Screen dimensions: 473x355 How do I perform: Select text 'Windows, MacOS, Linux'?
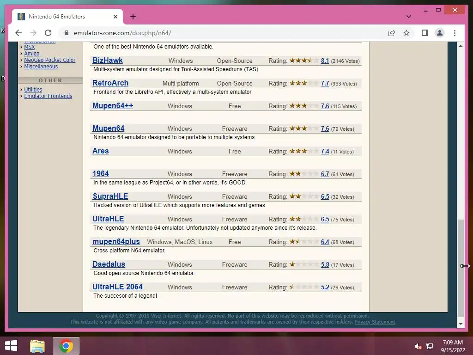[x=180, y=242]
